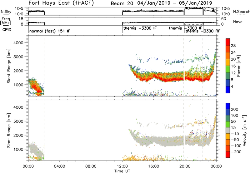
Task: Click the 'Velocity [m s-1]' colorbar label
Action: (x=244, y=130)
